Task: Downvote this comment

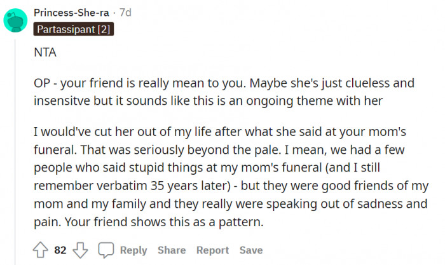Action: 81,250
